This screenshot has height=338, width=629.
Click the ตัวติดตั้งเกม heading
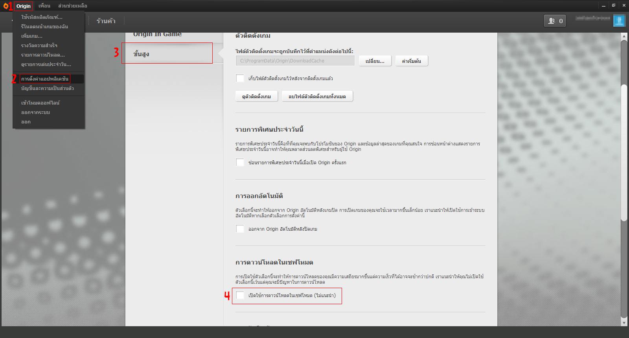click(253, 36)
